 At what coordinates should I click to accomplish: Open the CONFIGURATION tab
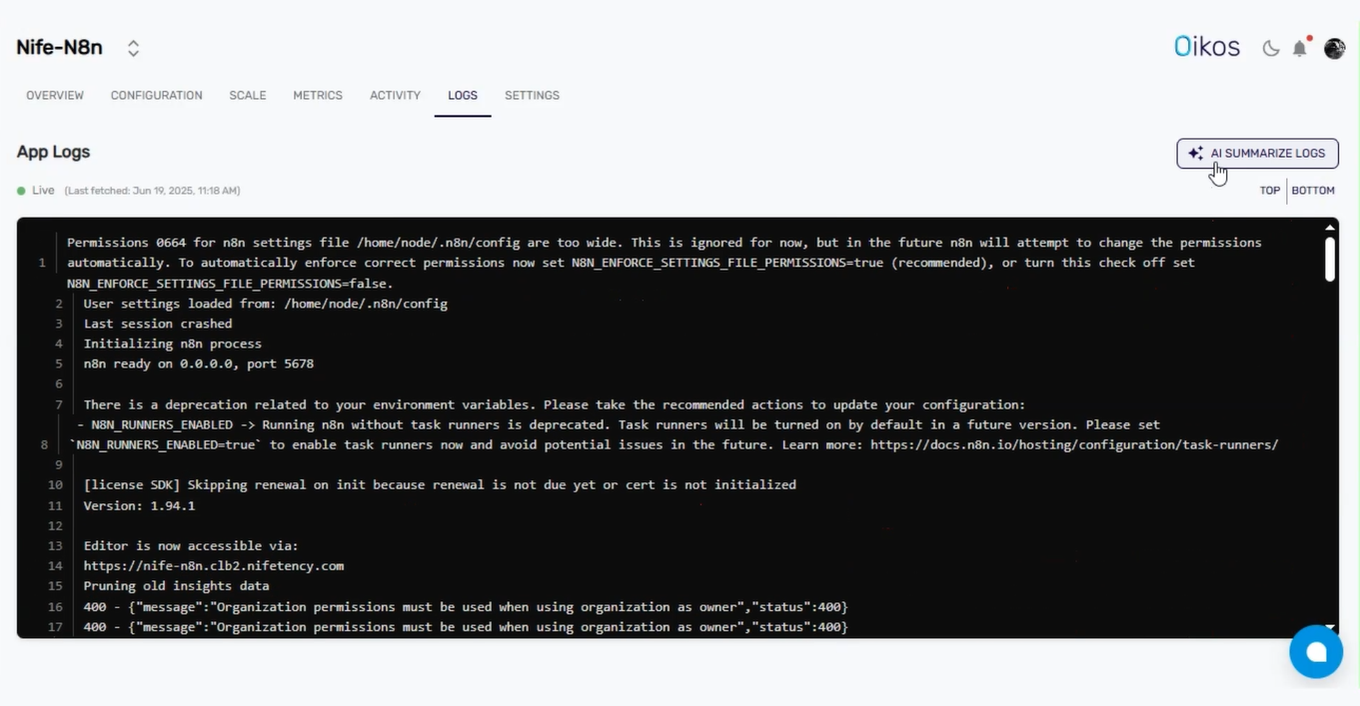pyautogui.click(x=156, y=95)
